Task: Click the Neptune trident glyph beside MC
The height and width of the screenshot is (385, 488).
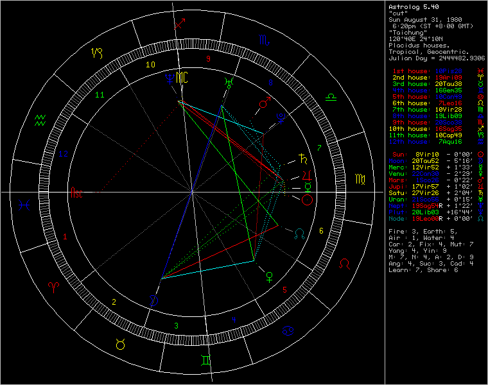Action: point(170,79)
